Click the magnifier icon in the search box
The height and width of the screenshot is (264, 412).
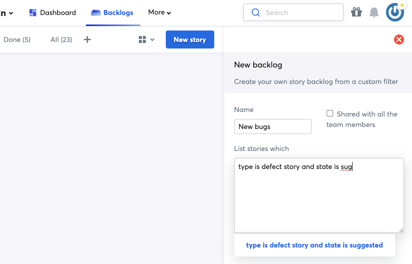256,12
